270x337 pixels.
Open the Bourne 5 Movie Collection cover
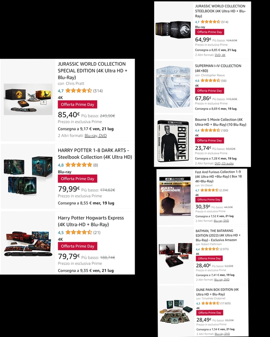tap(174, 141)
